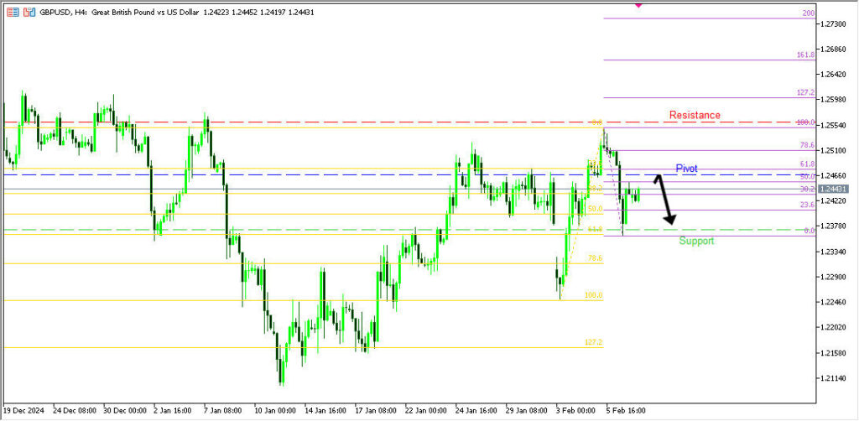The image size is (859, 421).
Task: Click the 19 Dec 2024 date label
Action: [x=23, y=411]
